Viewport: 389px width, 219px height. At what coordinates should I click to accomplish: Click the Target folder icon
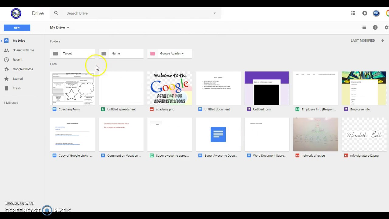(x=55, y=54)
